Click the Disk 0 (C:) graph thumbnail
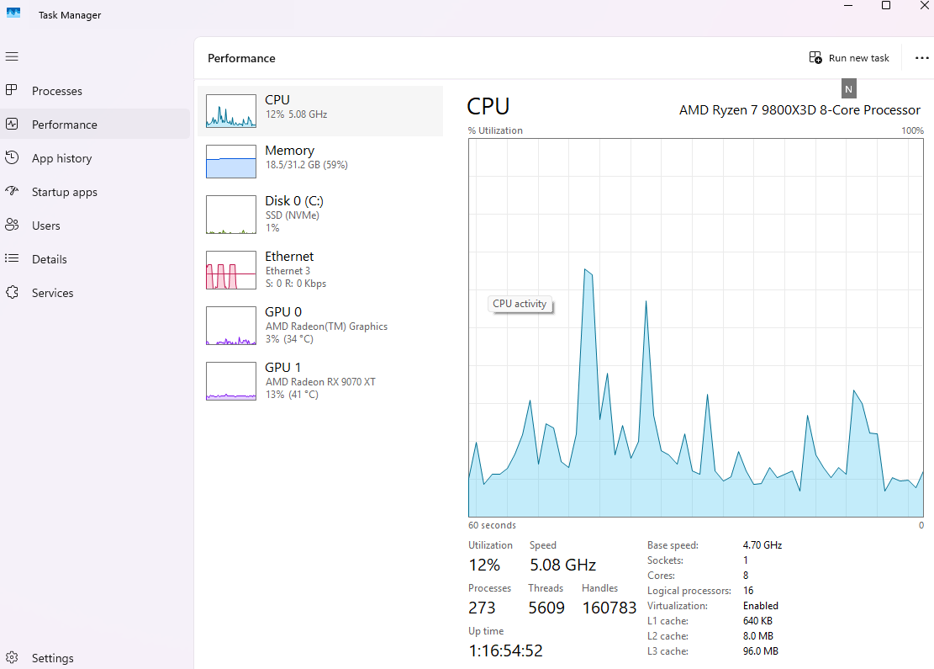 231,215
